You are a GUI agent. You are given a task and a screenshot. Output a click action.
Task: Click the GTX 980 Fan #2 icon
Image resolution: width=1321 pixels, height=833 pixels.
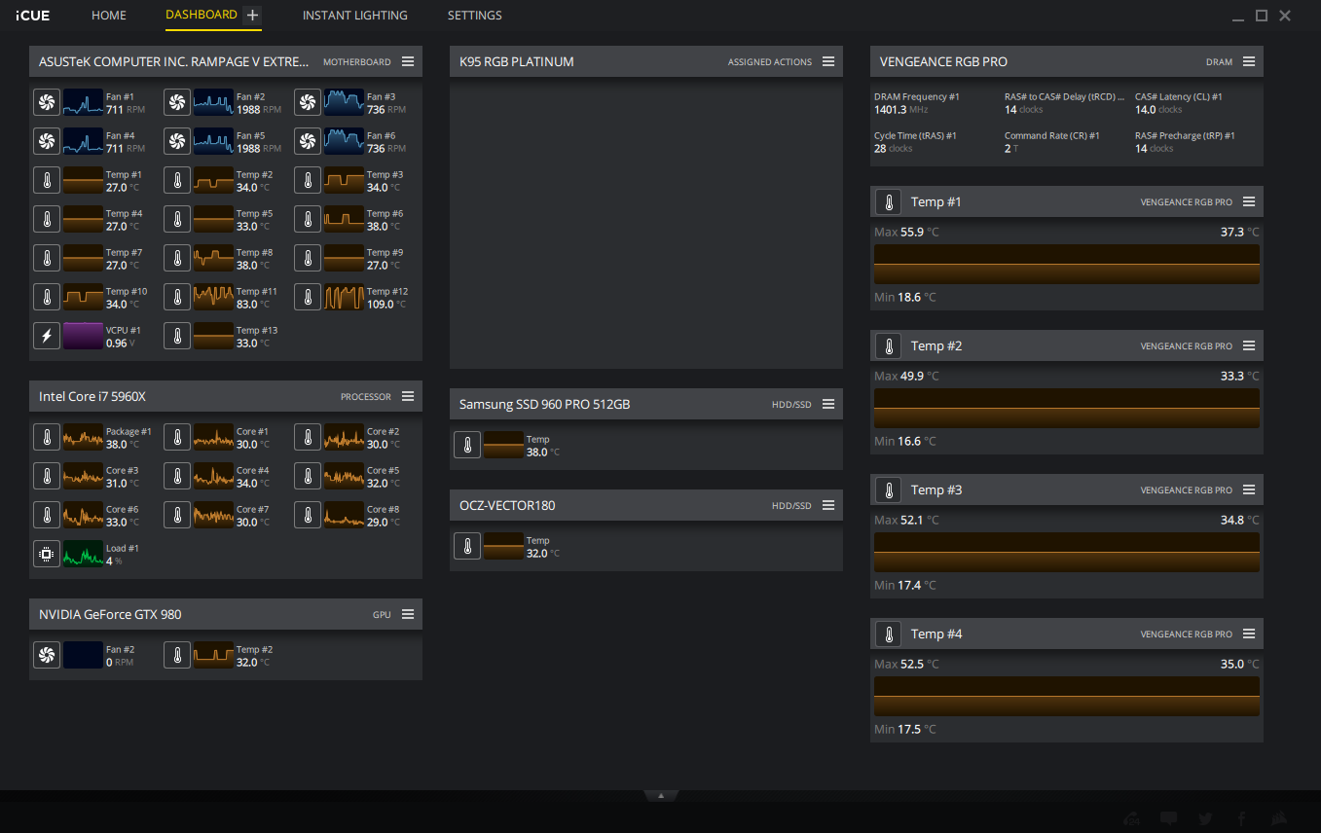coord(46,656)
